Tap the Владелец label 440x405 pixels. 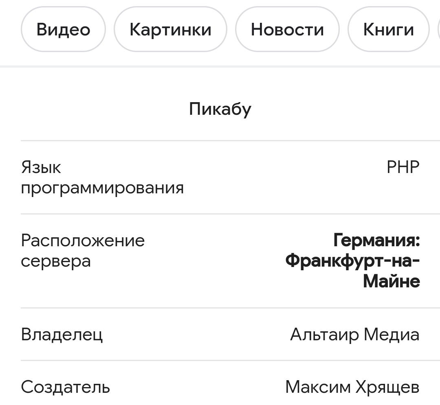coord(62,335)
